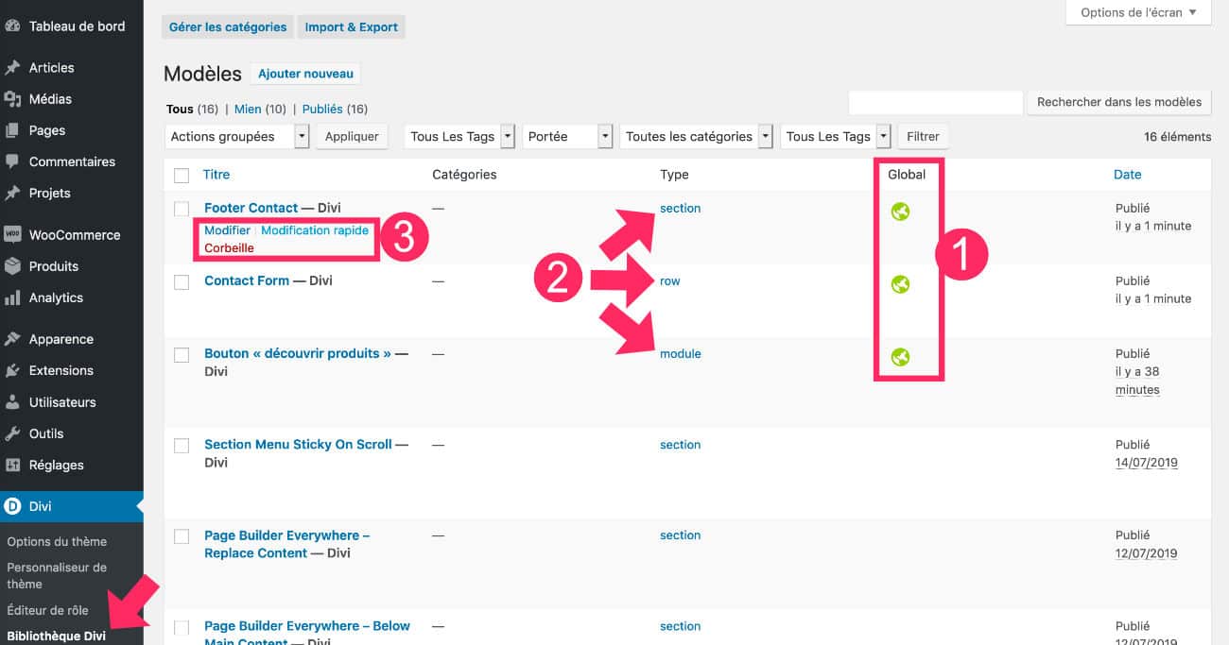Show the Tous (16) view
Image resolution: width=1229 pixels, height=645 pixels.
[193, 110]
